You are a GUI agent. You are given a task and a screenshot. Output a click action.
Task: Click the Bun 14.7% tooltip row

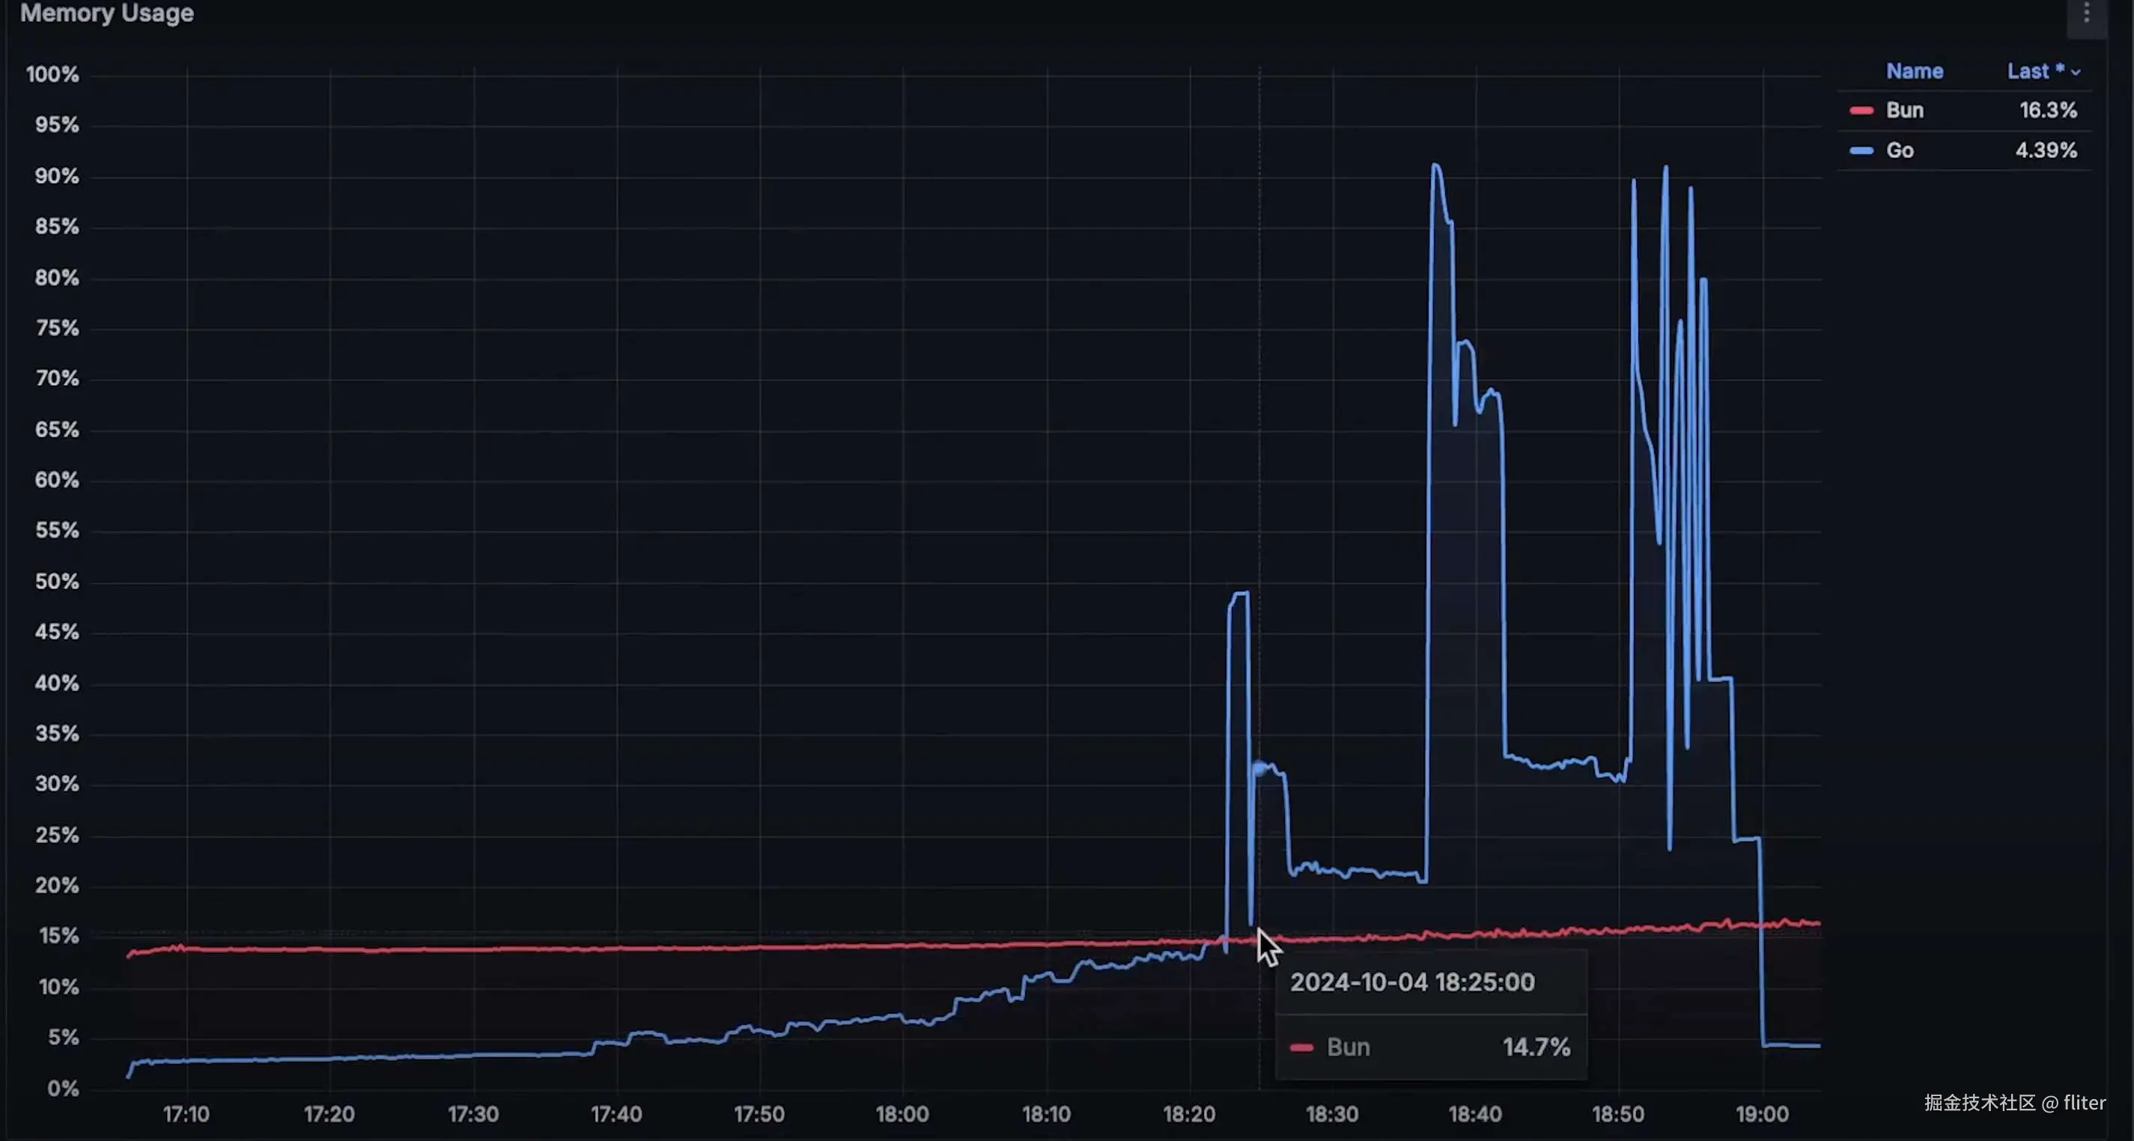[x=1430, y=1047]
